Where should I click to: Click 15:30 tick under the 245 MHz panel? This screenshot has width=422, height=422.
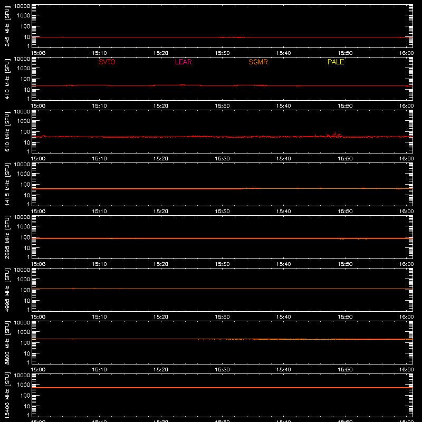pyautogui.click(x=222, y=53)
